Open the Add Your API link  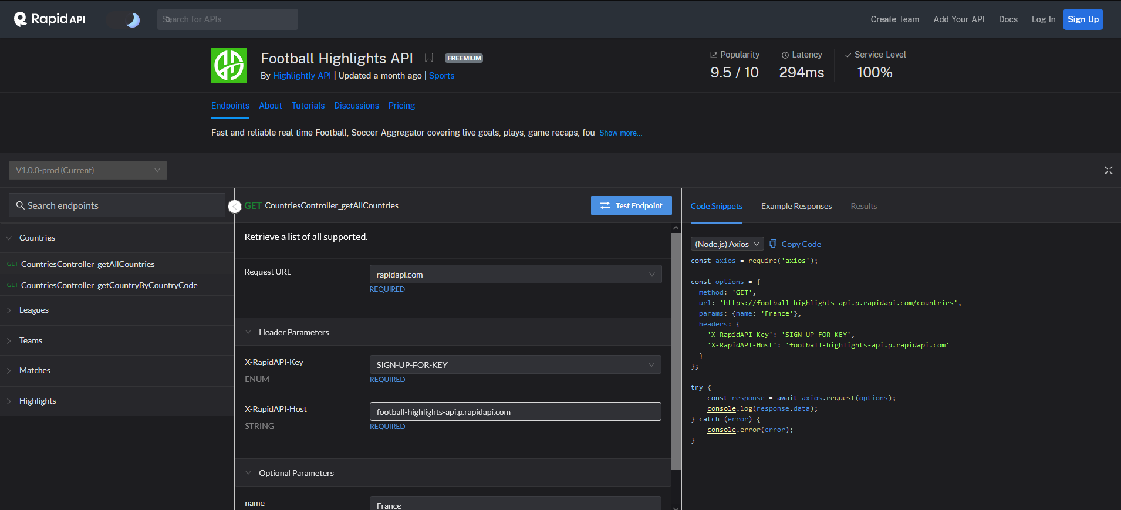point(959,19)
